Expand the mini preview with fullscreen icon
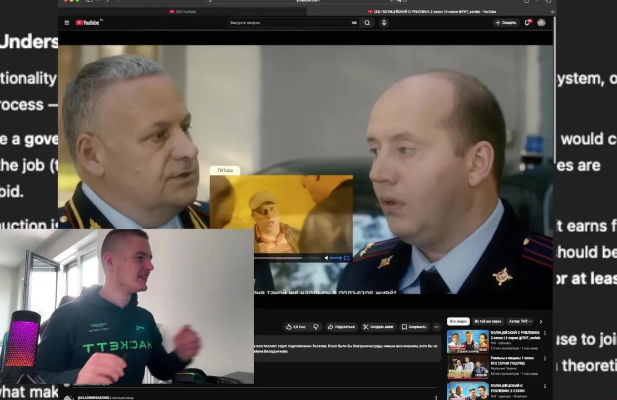 click(347, 258)
